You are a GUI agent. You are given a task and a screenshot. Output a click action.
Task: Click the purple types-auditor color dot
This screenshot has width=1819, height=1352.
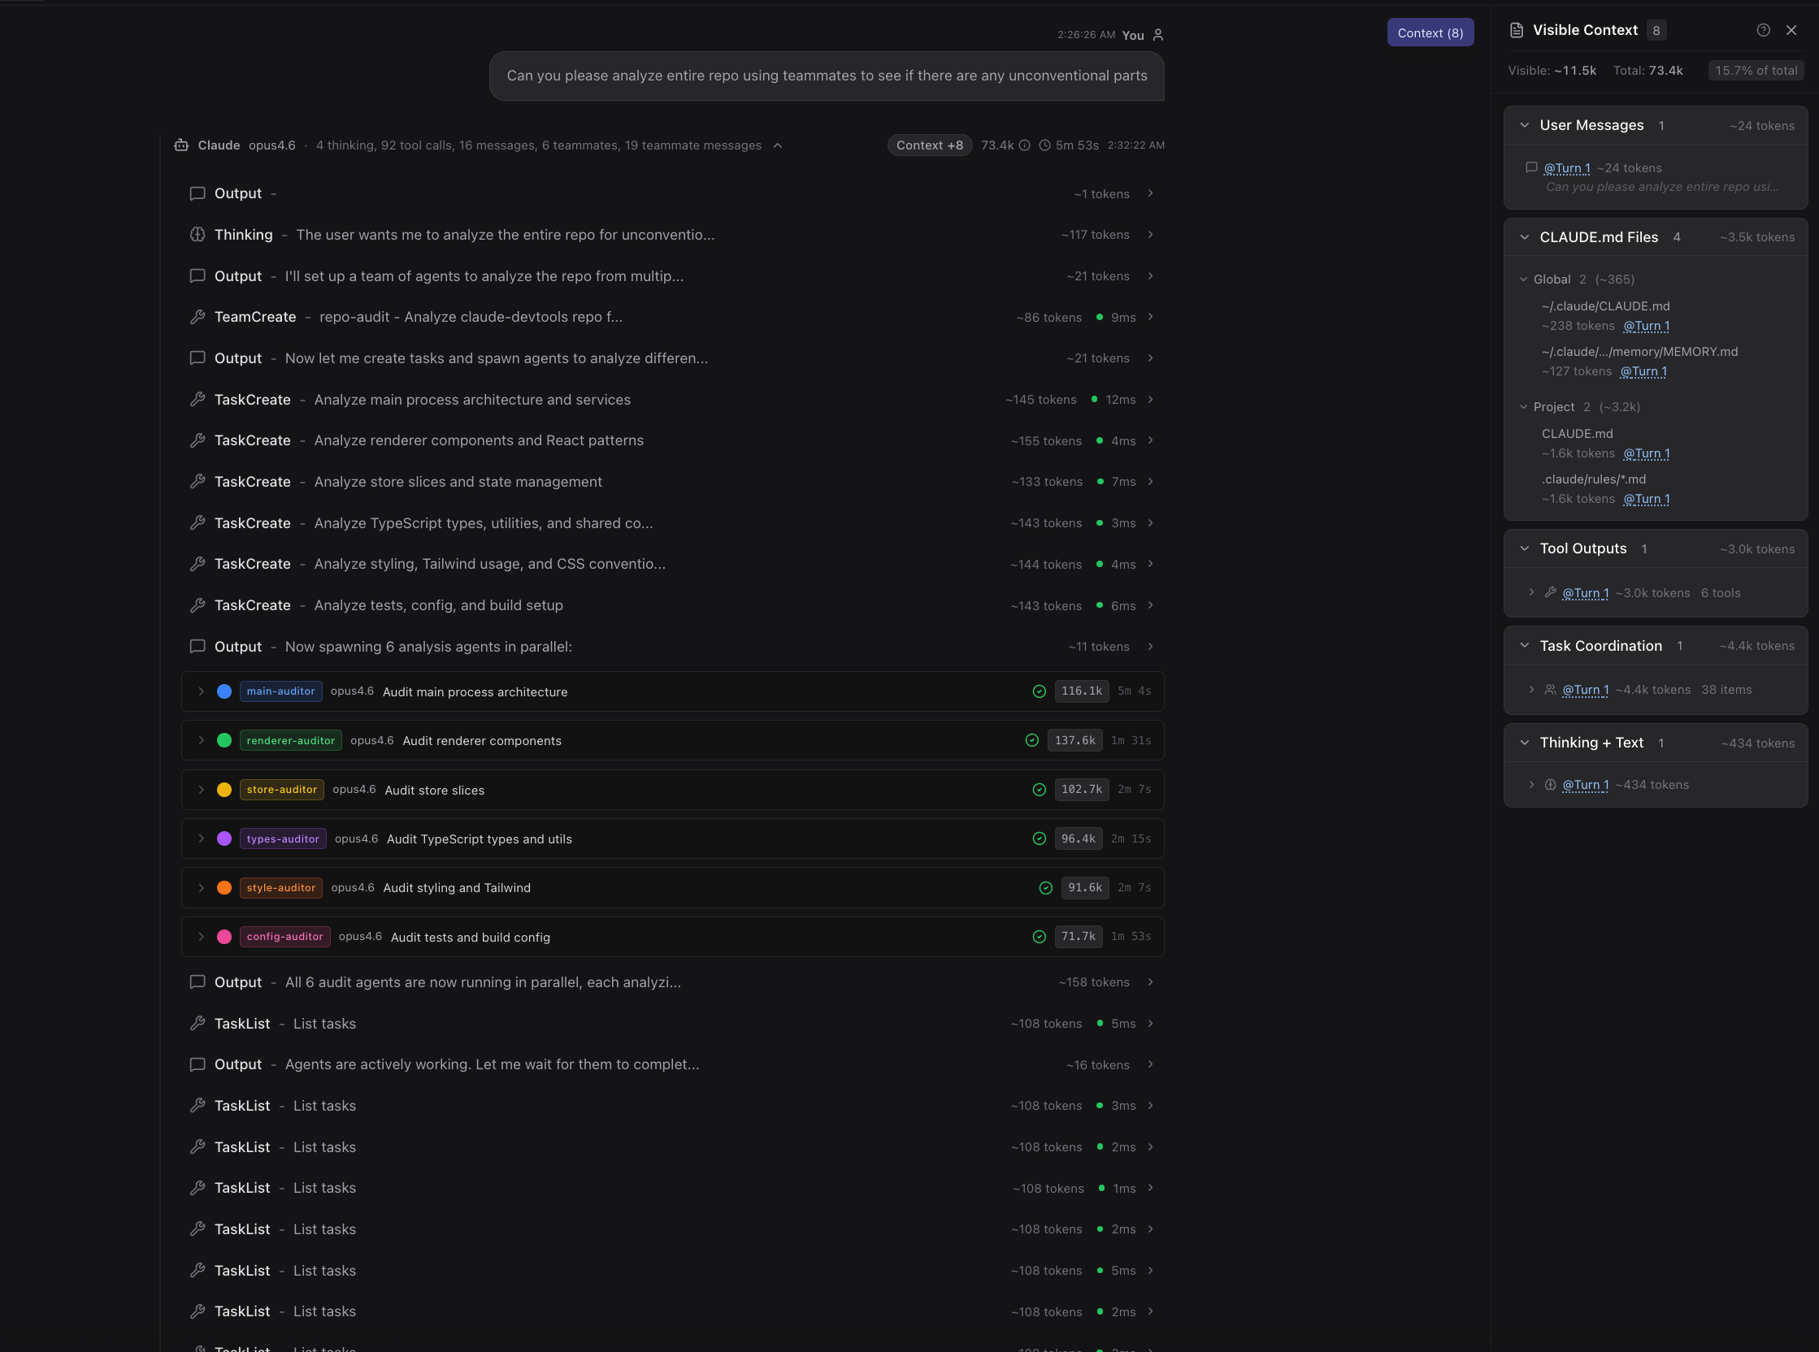pyautogui.click(x=224, y=838)
